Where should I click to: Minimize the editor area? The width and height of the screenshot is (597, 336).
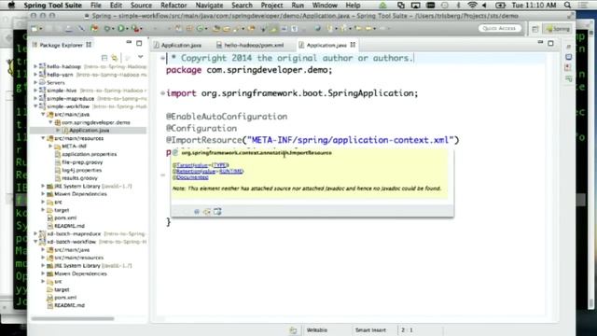pos(540,43)
